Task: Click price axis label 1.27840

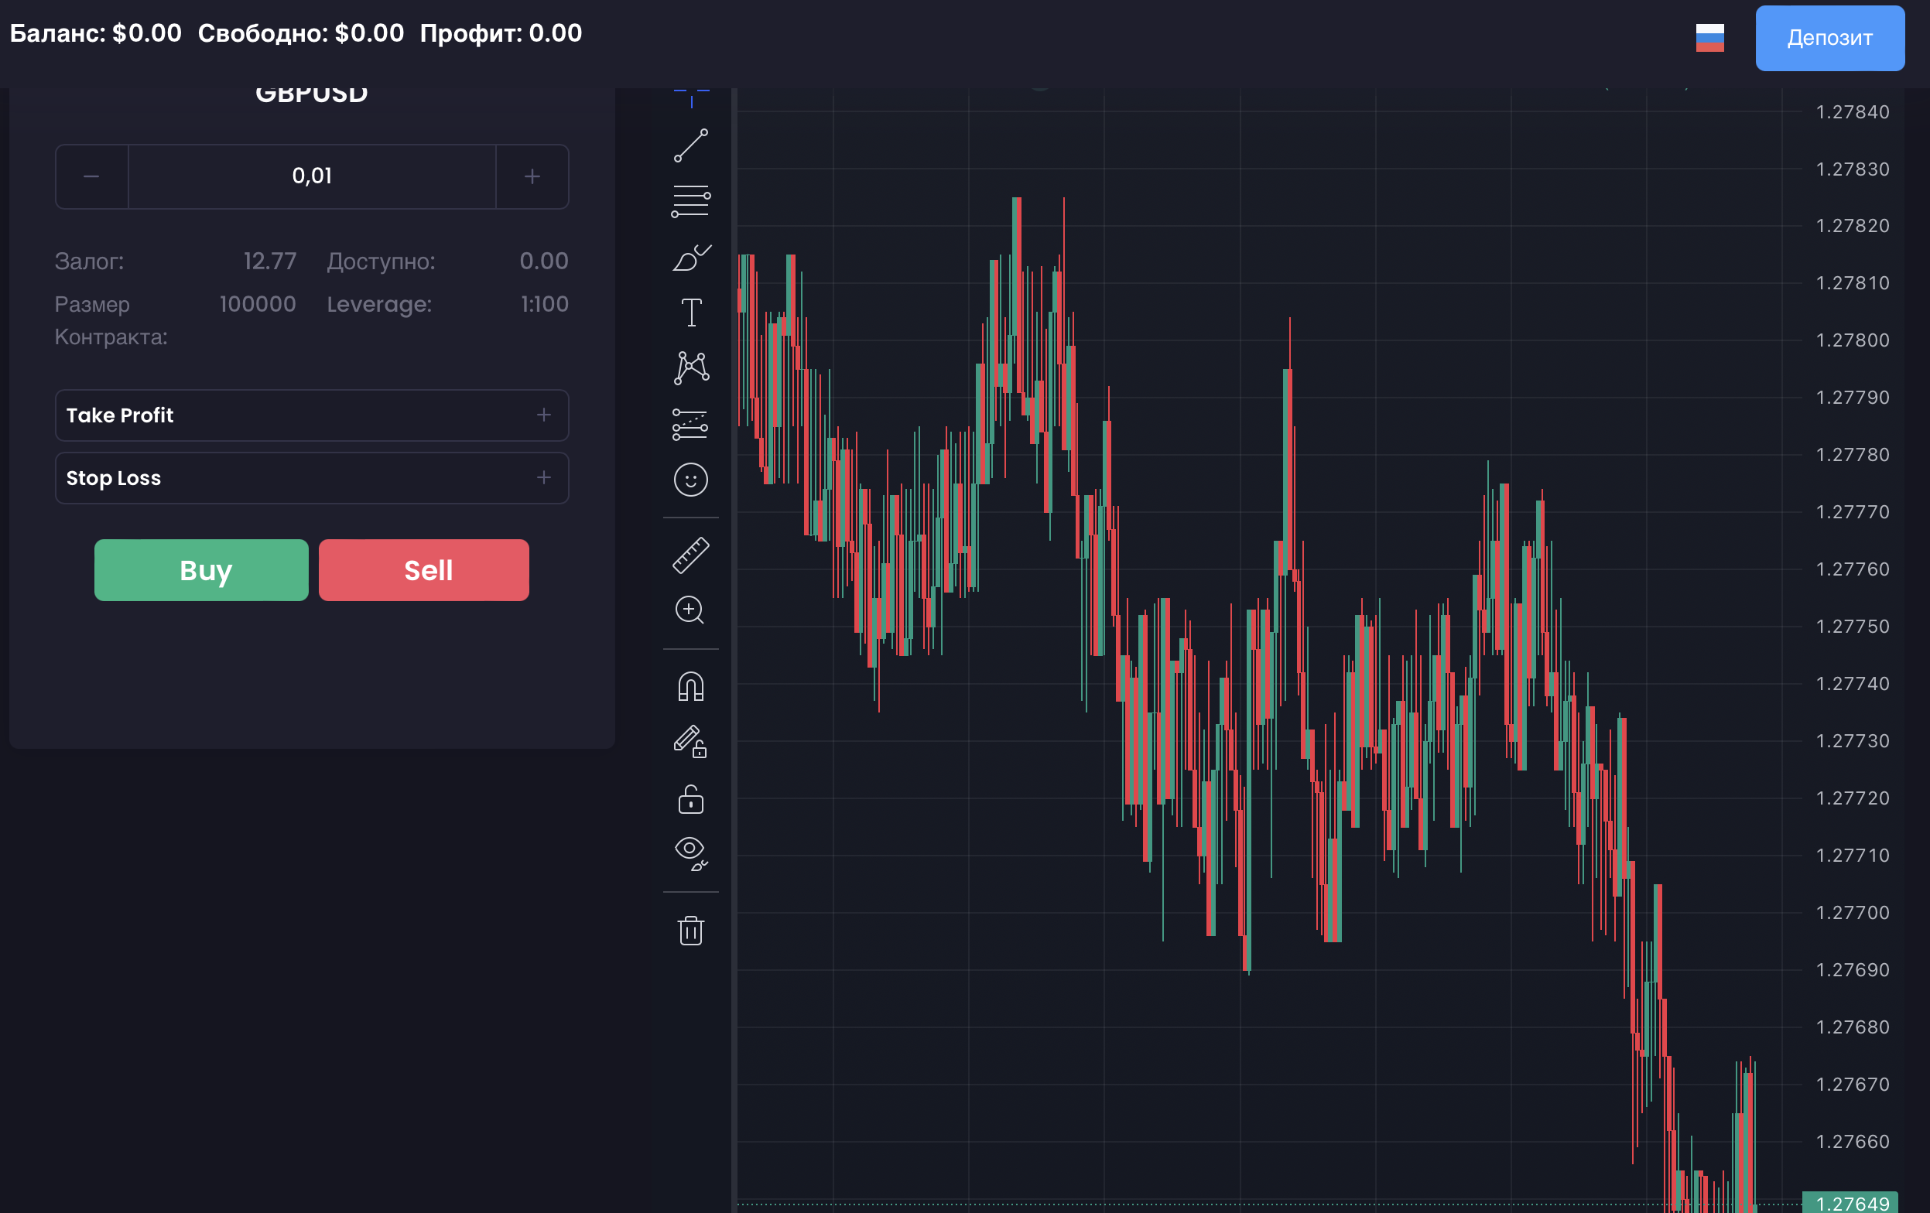Action: coord(1853,111)
